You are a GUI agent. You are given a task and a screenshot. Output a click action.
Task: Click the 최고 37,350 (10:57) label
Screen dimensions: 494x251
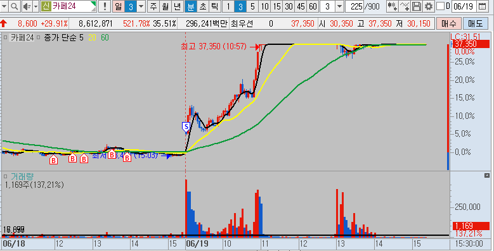(213, 47)
